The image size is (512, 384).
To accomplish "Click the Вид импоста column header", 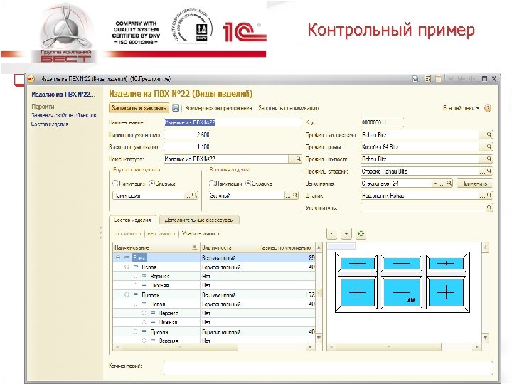I will pos(217,247).
